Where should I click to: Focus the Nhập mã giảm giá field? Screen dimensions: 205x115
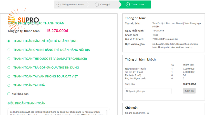(148, 91)
